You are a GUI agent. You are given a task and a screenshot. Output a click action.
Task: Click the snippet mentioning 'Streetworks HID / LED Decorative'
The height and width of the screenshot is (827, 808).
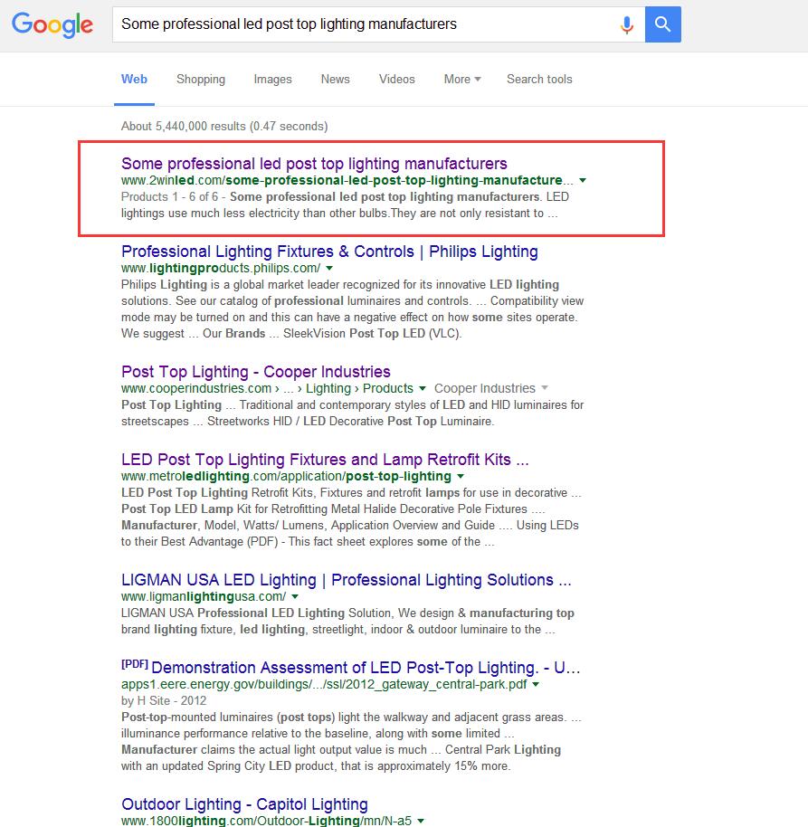click(x=352, y=413)
